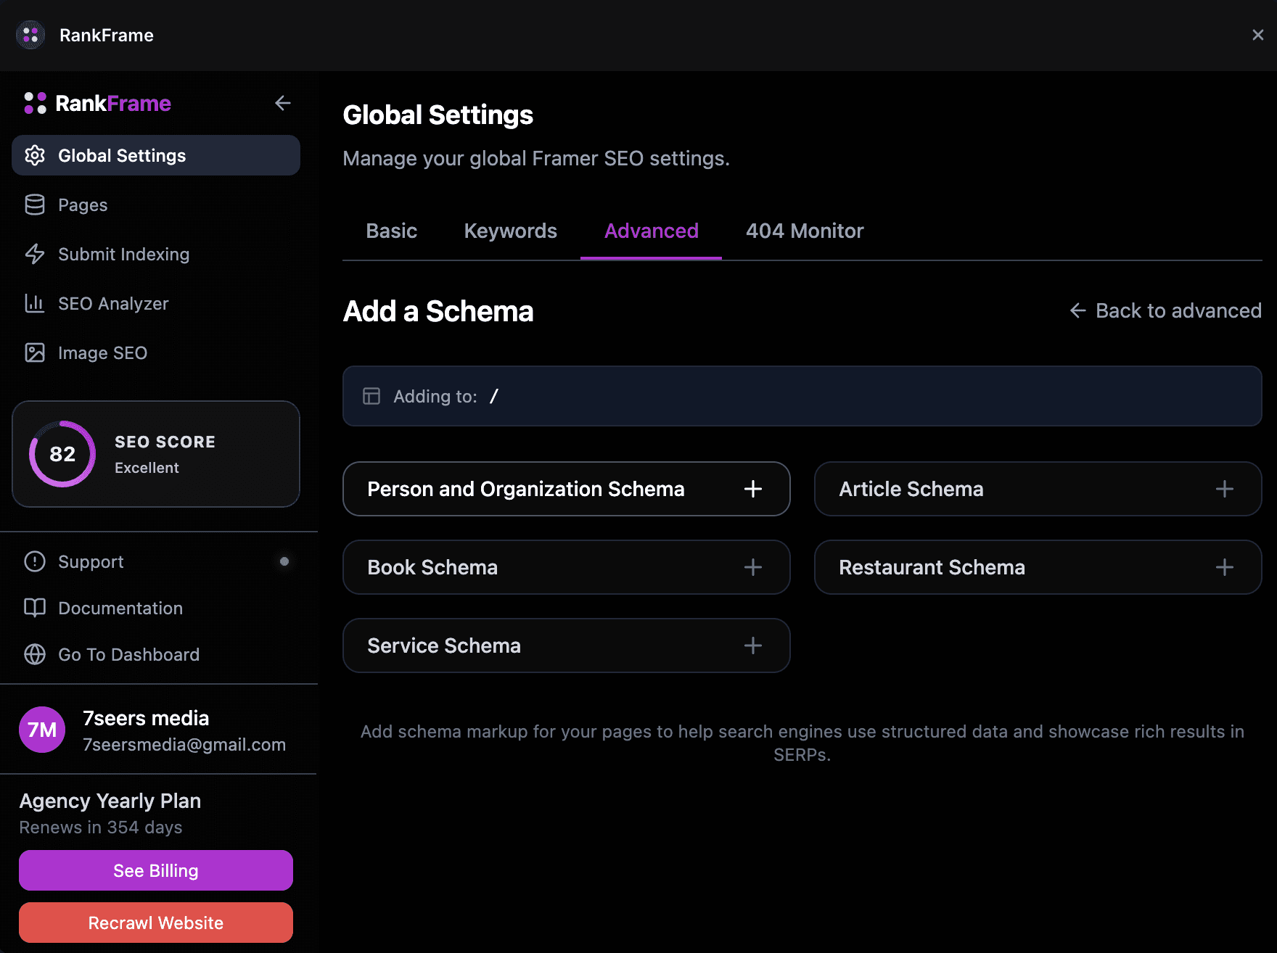
Task: Open Documentation link in sidebar
Action: tap(156, 608)
